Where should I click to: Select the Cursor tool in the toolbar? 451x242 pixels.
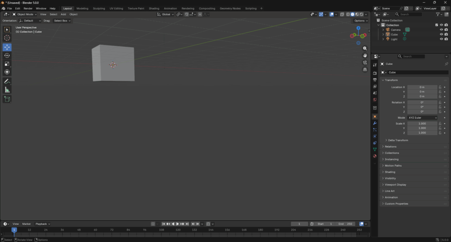click(x=7, y=38)
